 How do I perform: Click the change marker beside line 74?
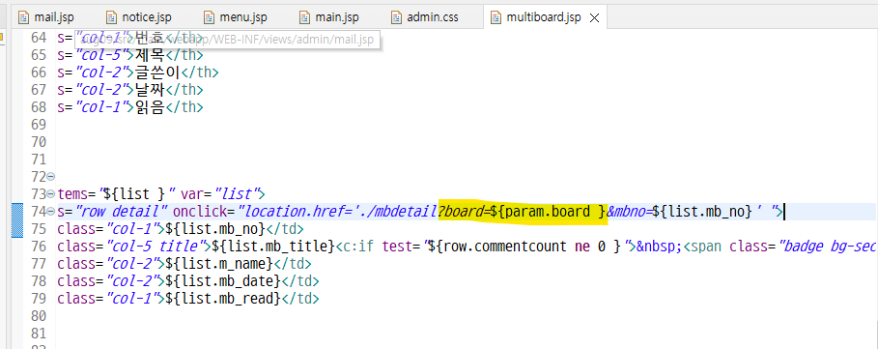pyautogui.click(x=17, y=220)
